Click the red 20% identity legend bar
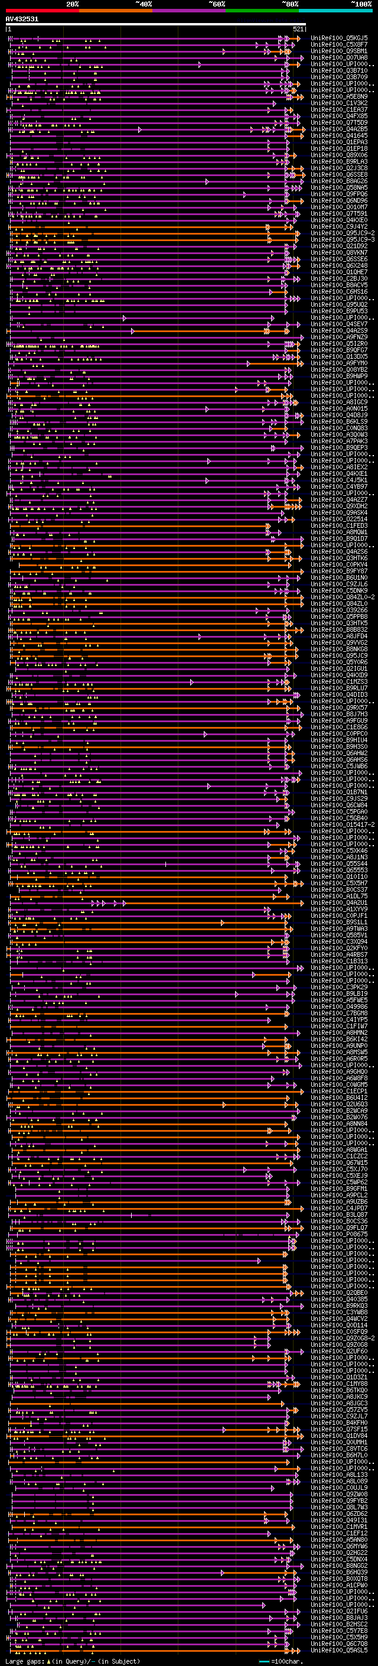This screenshot has height=1666, width=378. click(43, 11)
